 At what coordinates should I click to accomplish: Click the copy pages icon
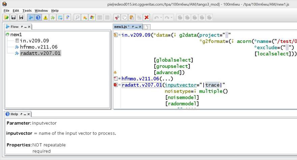point(124,18)
